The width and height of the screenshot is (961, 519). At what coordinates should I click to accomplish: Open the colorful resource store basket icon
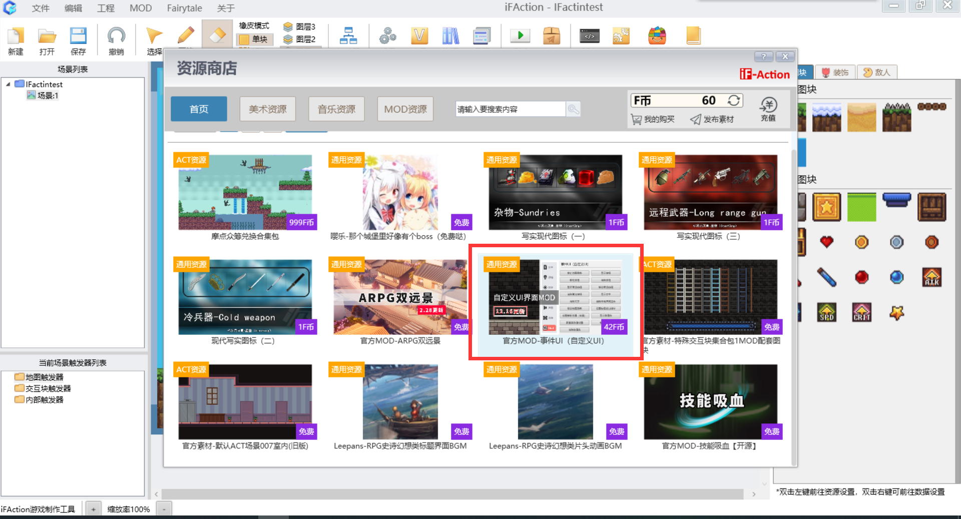pyautogui.click(x=657, y=36)
